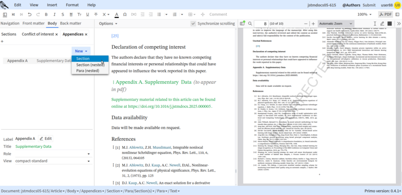Open Automatic Zoom select box
402x195 pixels.
pos(336,24)
